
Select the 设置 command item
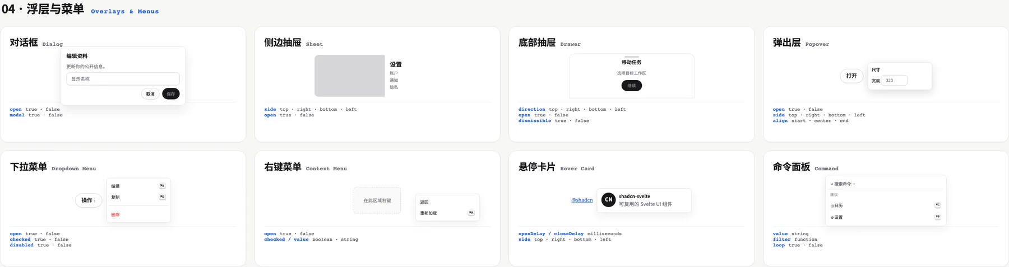tap(886, 217)
